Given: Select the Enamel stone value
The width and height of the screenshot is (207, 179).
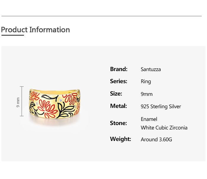Looking at the screenshot, I should click(x=149, y=119).
